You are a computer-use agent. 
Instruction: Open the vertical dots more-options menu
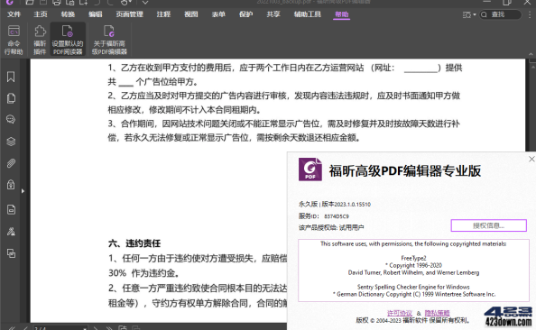[x=531, y=14]
